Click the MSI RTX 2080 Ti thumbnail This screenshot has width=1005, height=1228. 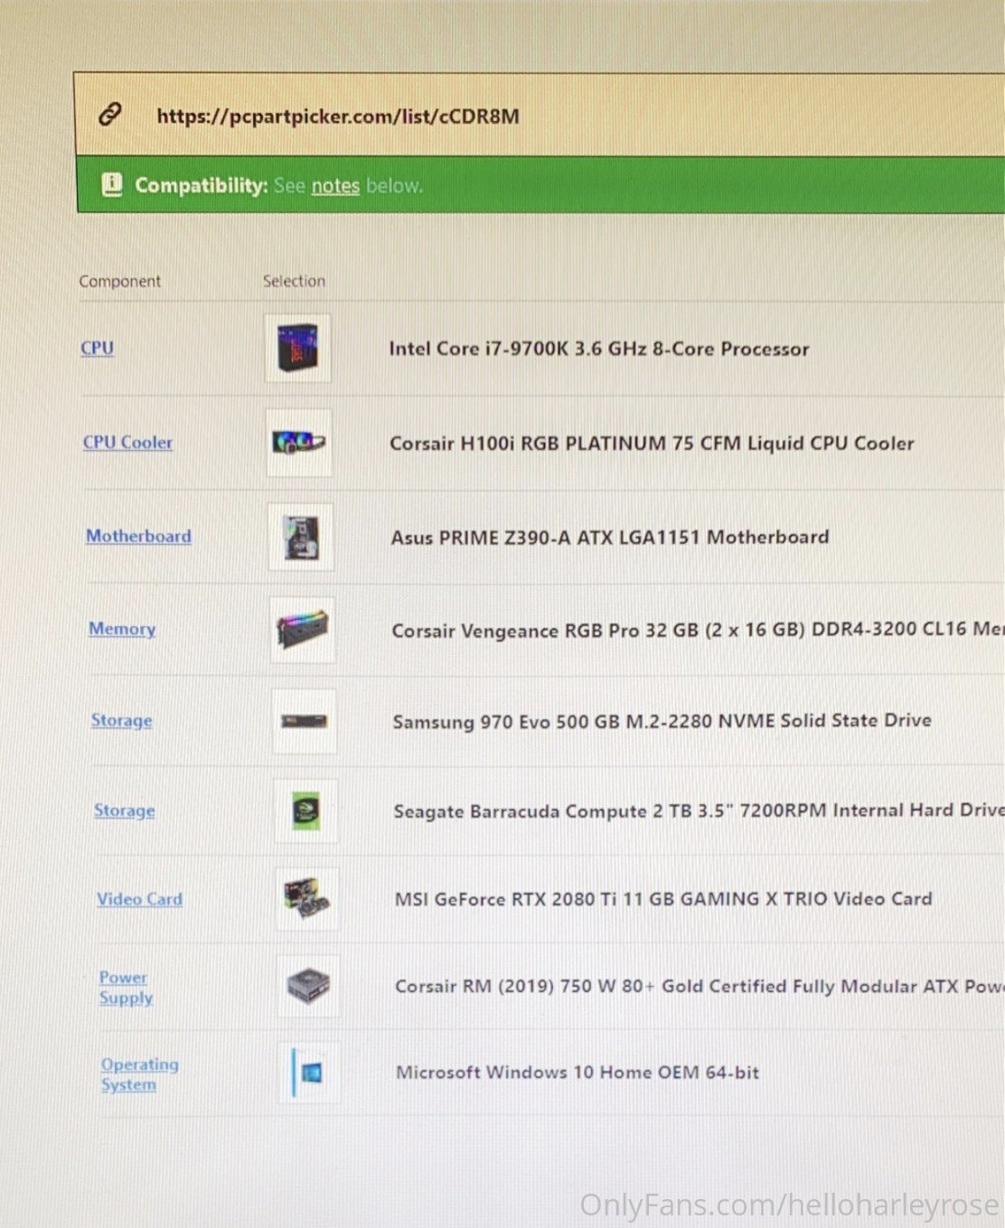point(307,899)
